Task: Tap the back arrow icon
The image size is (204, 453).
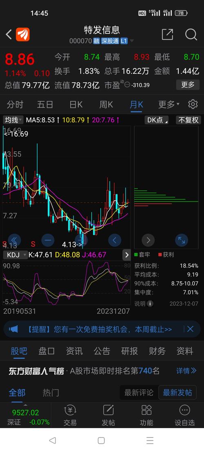Action: click(x=9, y=35)
